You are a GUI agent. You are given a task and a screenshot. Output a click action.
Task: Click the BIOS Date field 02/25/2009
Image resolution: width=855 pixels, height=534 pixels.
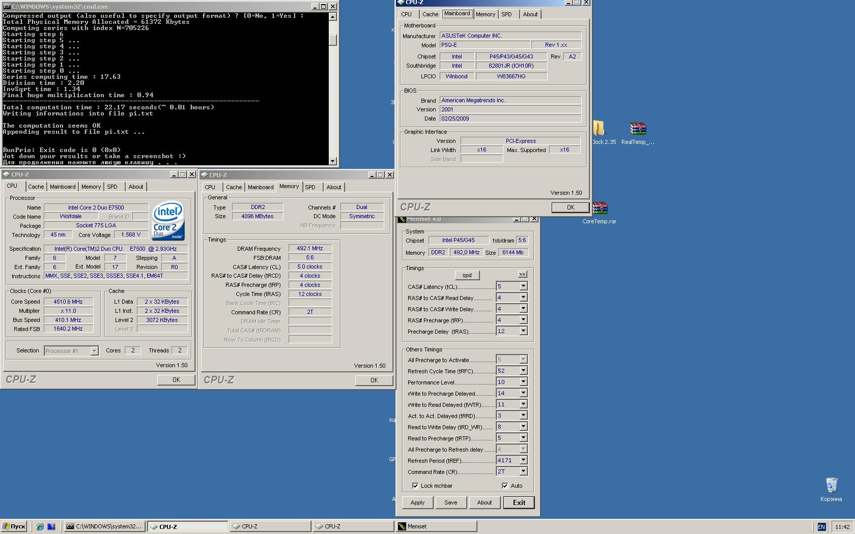pos(510,118)
